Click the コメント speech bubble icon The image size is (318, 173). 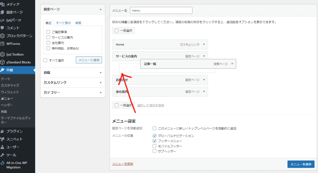tap(2, 28)
